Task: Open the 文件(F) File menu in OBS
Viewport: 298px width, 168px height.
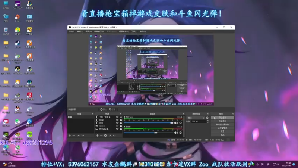Action: [x=72, y=31]
